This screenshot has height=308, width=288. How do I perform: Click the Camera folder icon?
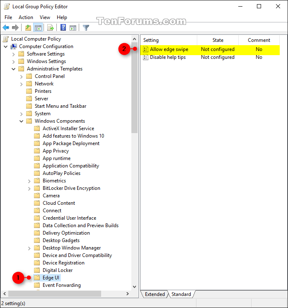[37, 195]
